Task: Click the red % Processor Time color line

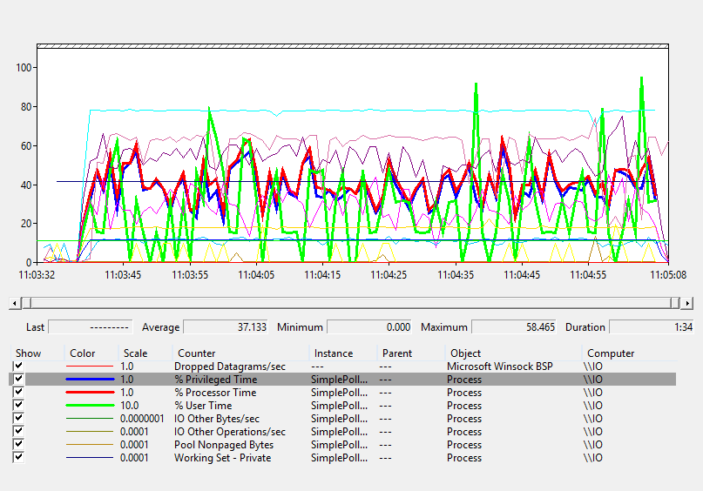Action: 91,393
